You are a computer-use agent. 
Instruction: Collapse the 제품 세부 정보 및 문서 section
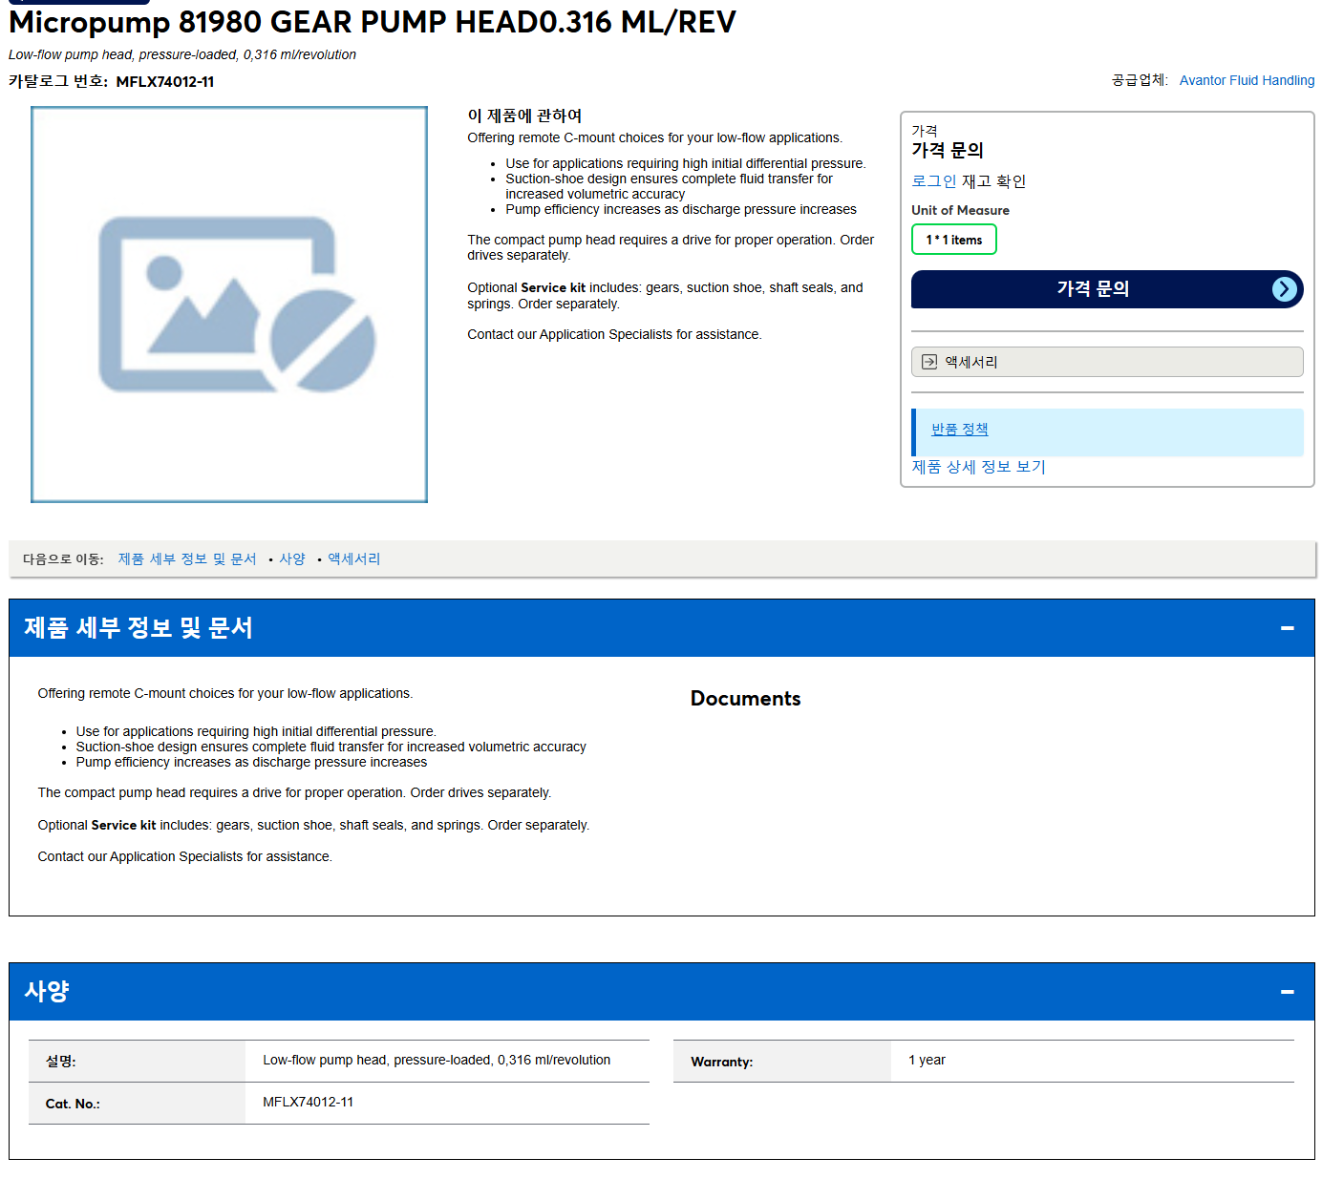(x=1287, y=628)
